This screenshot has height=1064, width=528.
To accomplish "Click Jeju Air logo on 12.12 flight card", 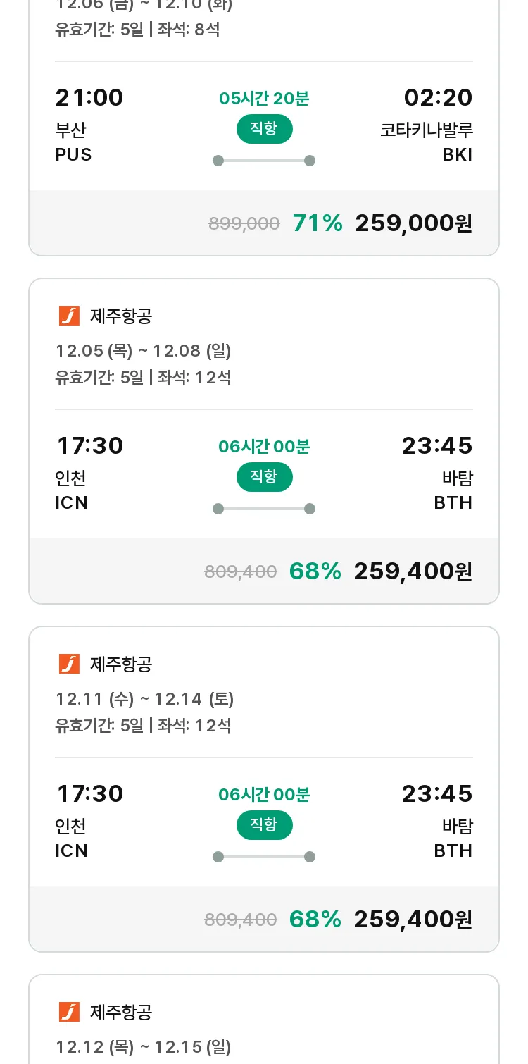I will pos(69,1012).
